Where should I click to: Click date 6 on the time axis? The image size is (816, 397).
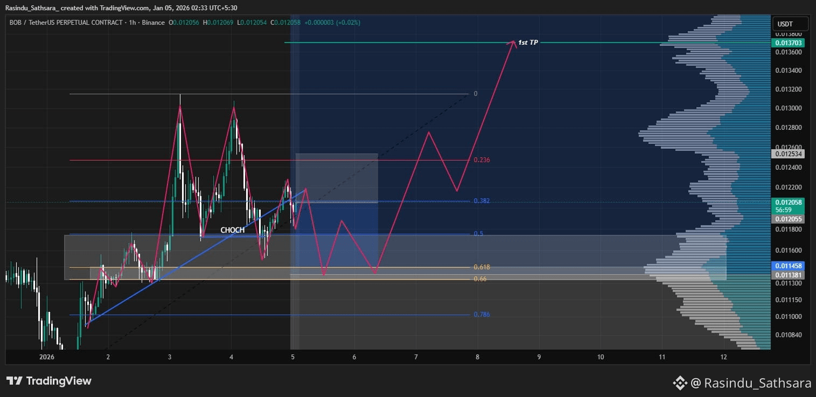click(354, 357)
